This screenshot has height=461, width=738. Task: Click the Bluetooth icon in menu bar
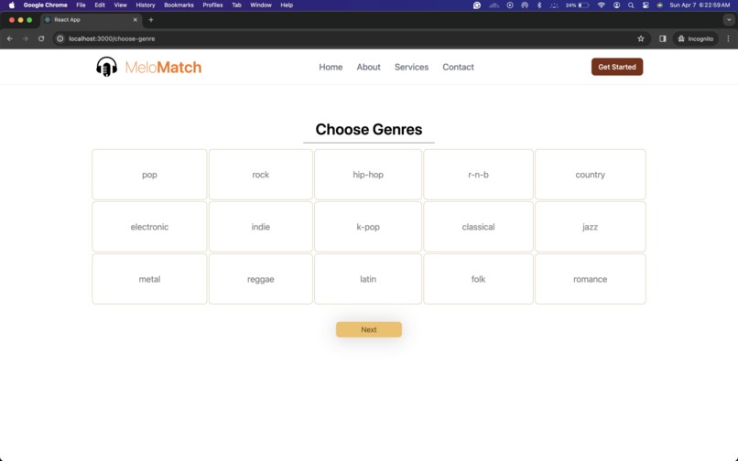tap(539, 5)
